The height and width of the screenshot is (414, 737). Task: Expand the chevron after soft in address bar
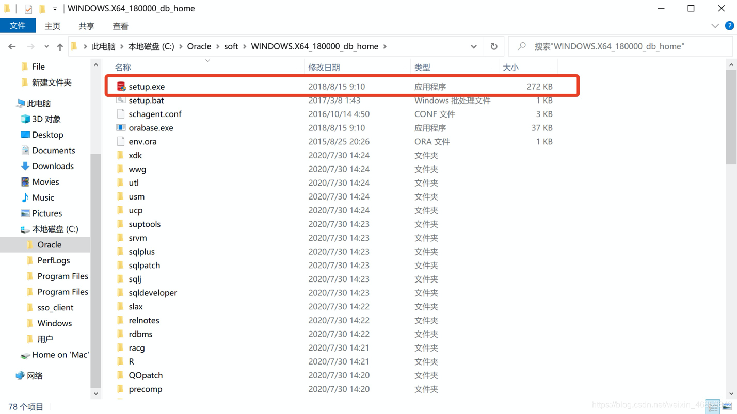click(245, 46)
